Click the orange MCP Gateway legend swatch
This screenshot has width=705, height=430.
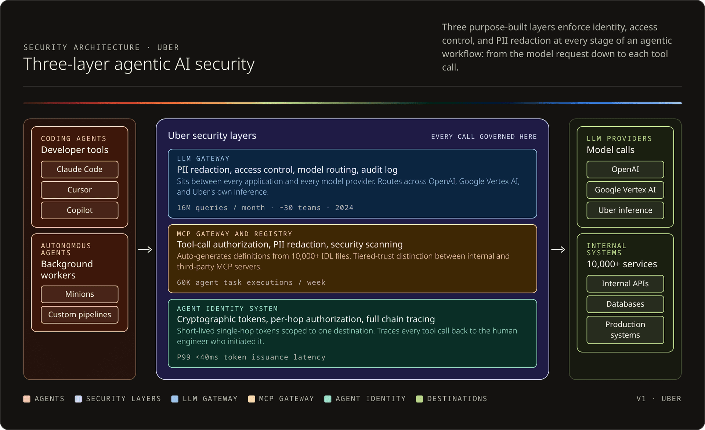(252, 399)
